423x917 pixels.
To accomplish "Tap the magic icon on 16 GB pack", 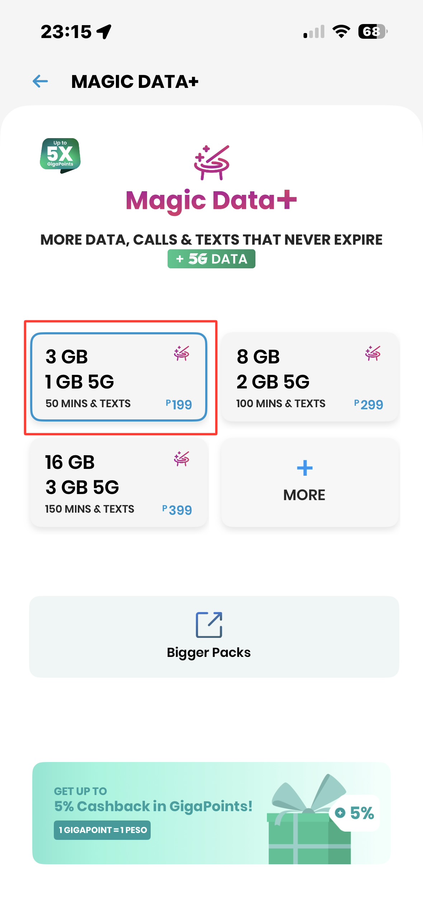I will (x=182, y=459).
